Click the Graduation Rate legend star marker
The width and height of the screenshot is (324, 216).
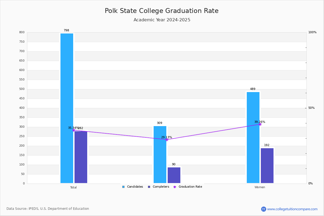coord(175,187)
